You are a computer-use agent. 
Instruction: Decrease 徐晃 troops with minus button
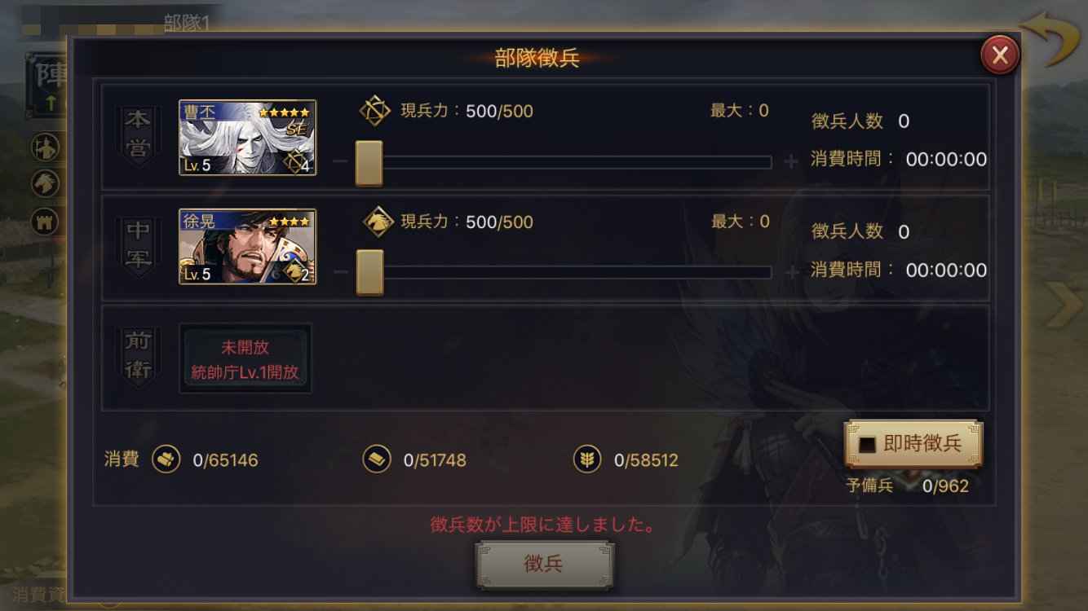click(341, 271)
